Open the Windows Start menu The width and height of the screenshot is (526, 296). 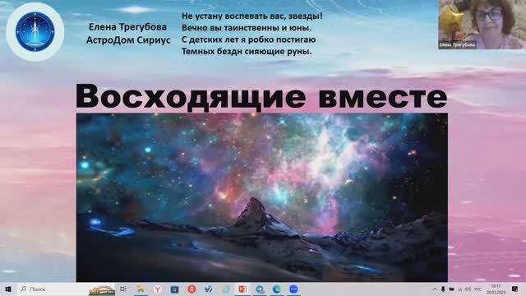7,289
